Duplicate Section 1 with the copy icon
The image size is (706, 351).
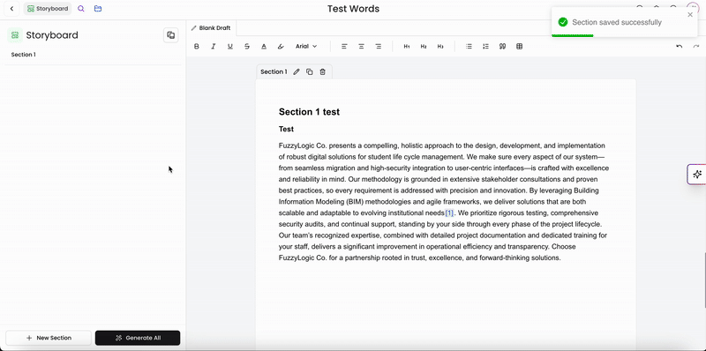tap(310, 71)
